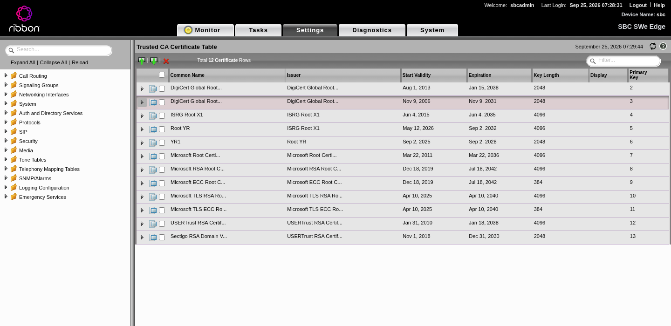Viewport: 671px width, 326px height.
Task: Check the ISRG Root X1 row checkbox
Action: pyautogui.click(x=162, y=115)
